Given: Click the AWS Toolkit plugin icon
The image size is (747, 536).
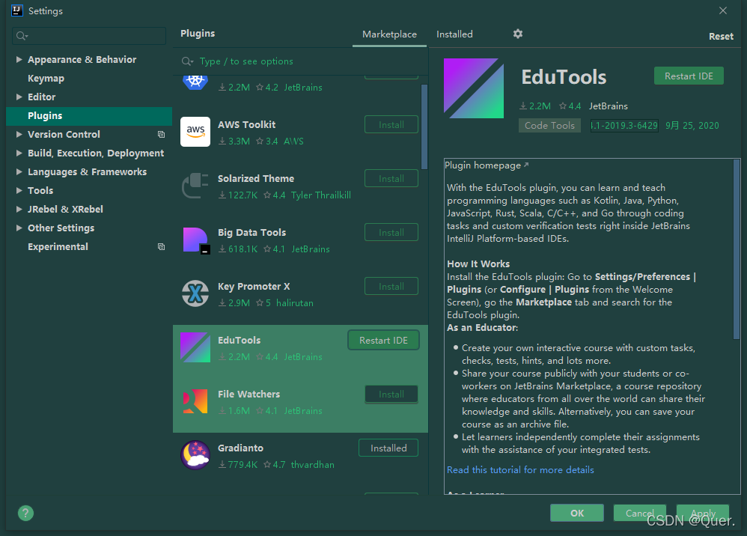Looking at the screenshot, I should point(195,132).
